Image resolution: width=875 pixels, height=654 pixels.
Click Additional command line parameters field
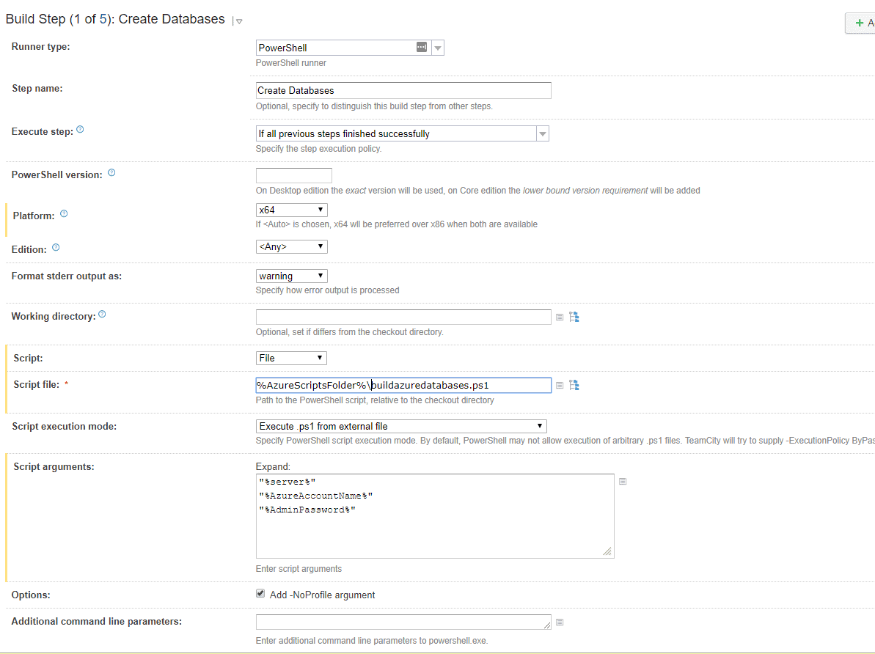(x=403, y=622)
